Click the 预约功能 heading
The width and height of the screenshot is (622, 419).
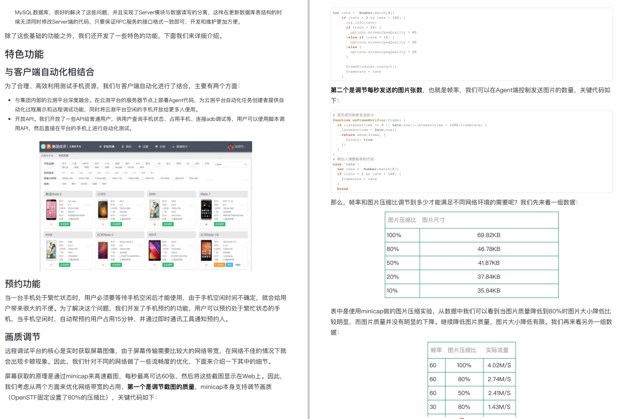click(23, 284)
